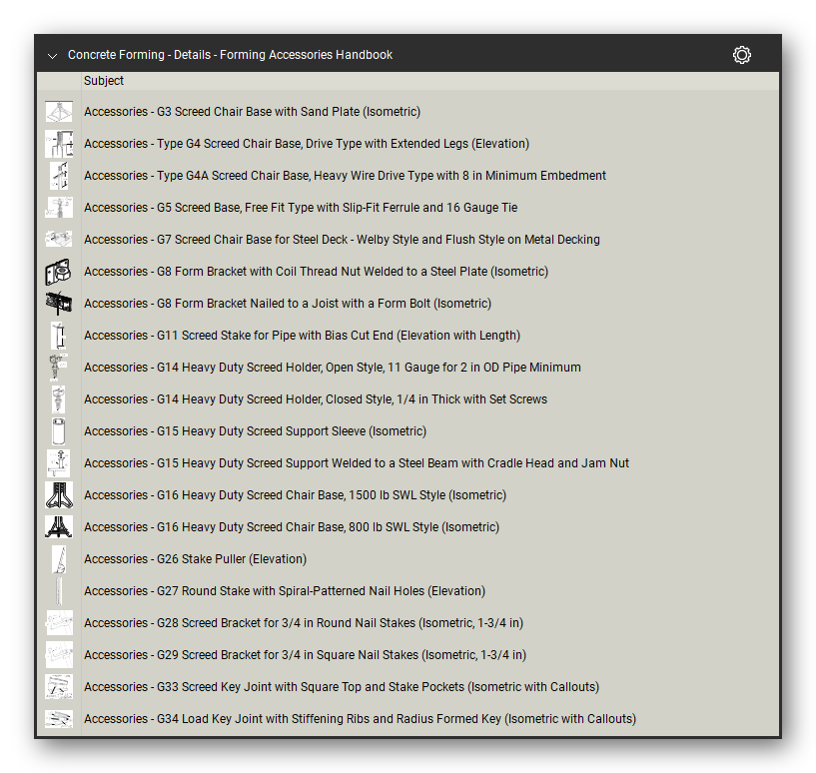
Task: Click thumbnail for G27 Round Stake
Action: (x=59, y=591)
